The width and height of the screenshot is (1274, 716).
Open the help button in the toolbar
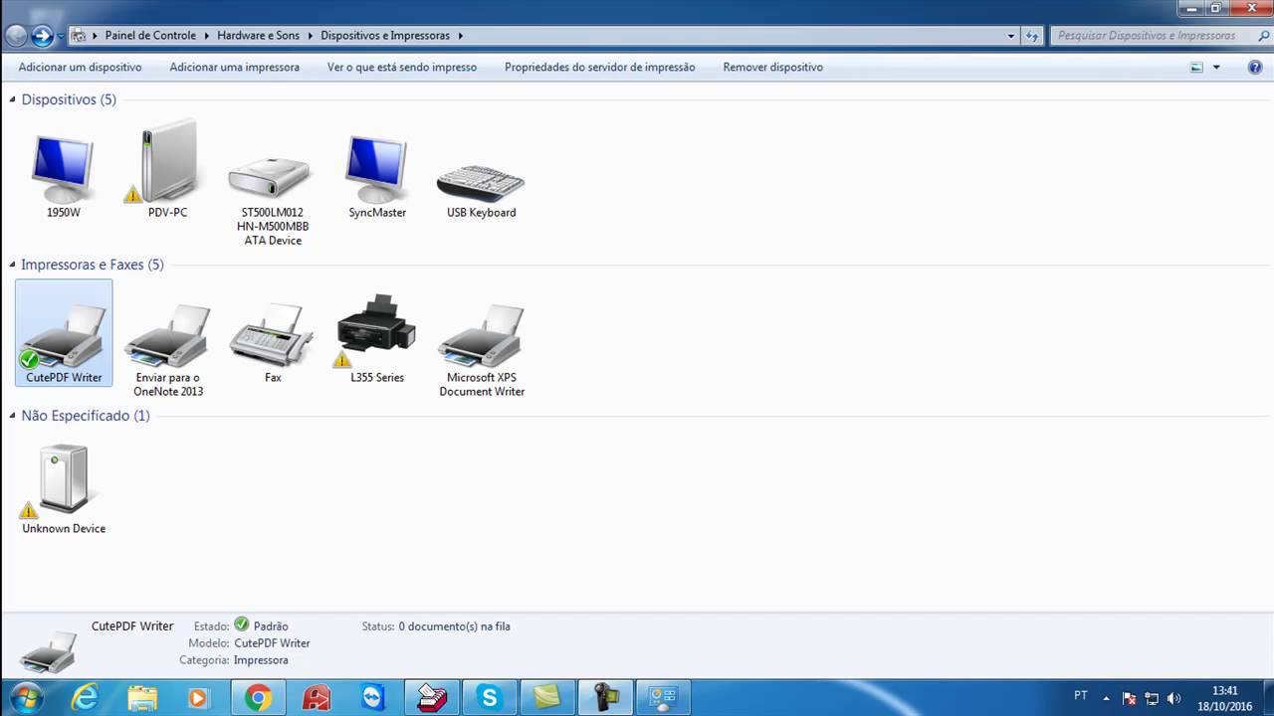[x=1255, y=68]
